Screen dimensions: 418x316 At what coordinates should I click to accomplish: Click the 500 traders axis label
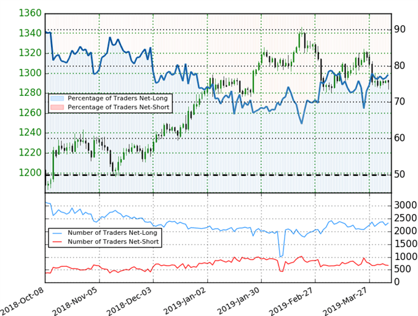point(403,269)
